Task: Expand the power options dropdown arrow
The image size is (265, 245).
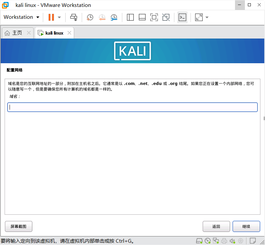Action: pos(59,17)
